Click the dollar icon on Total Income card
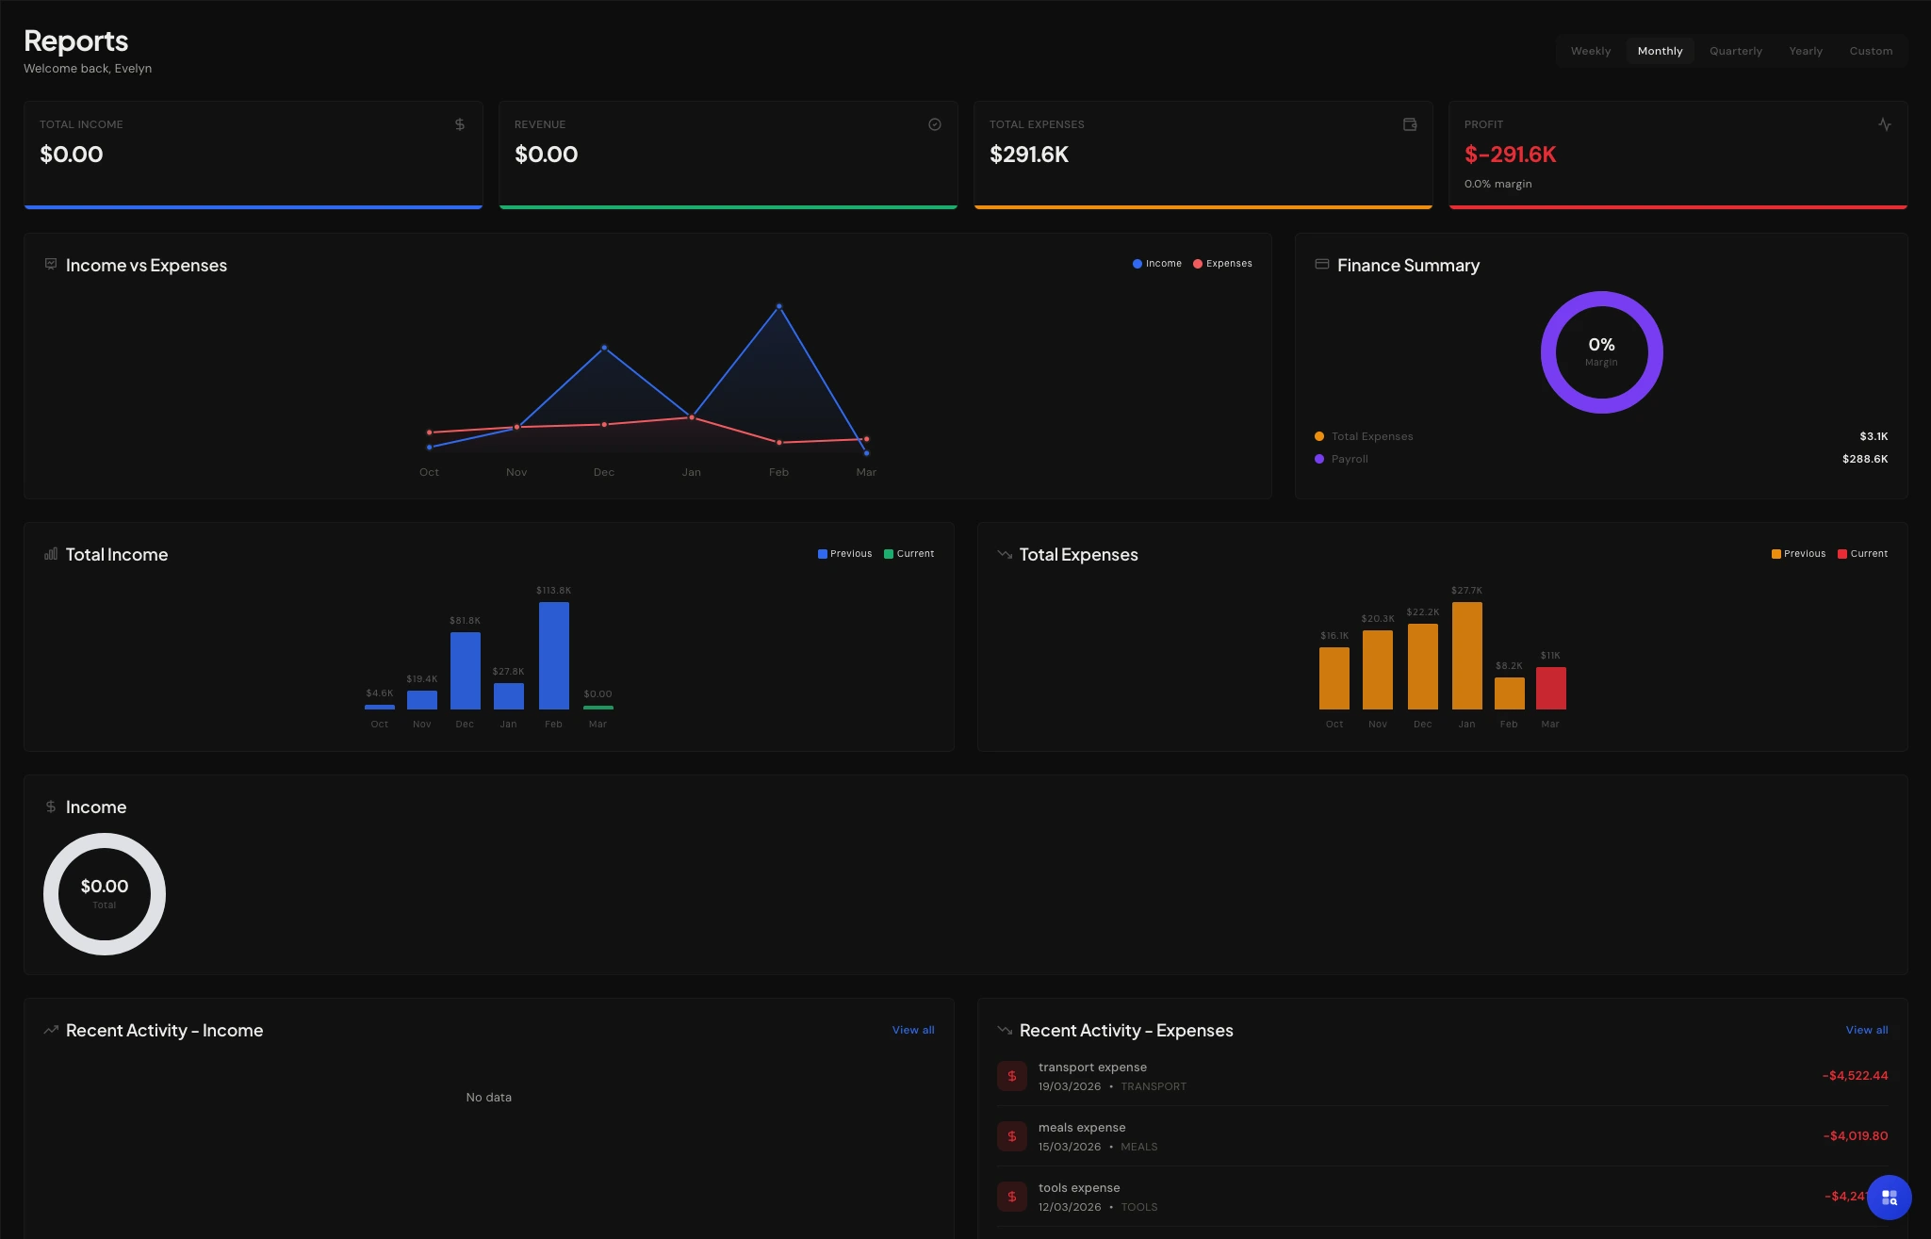Image resolution: width=1931 pixels, height=1239 pixels. point(459,123)
